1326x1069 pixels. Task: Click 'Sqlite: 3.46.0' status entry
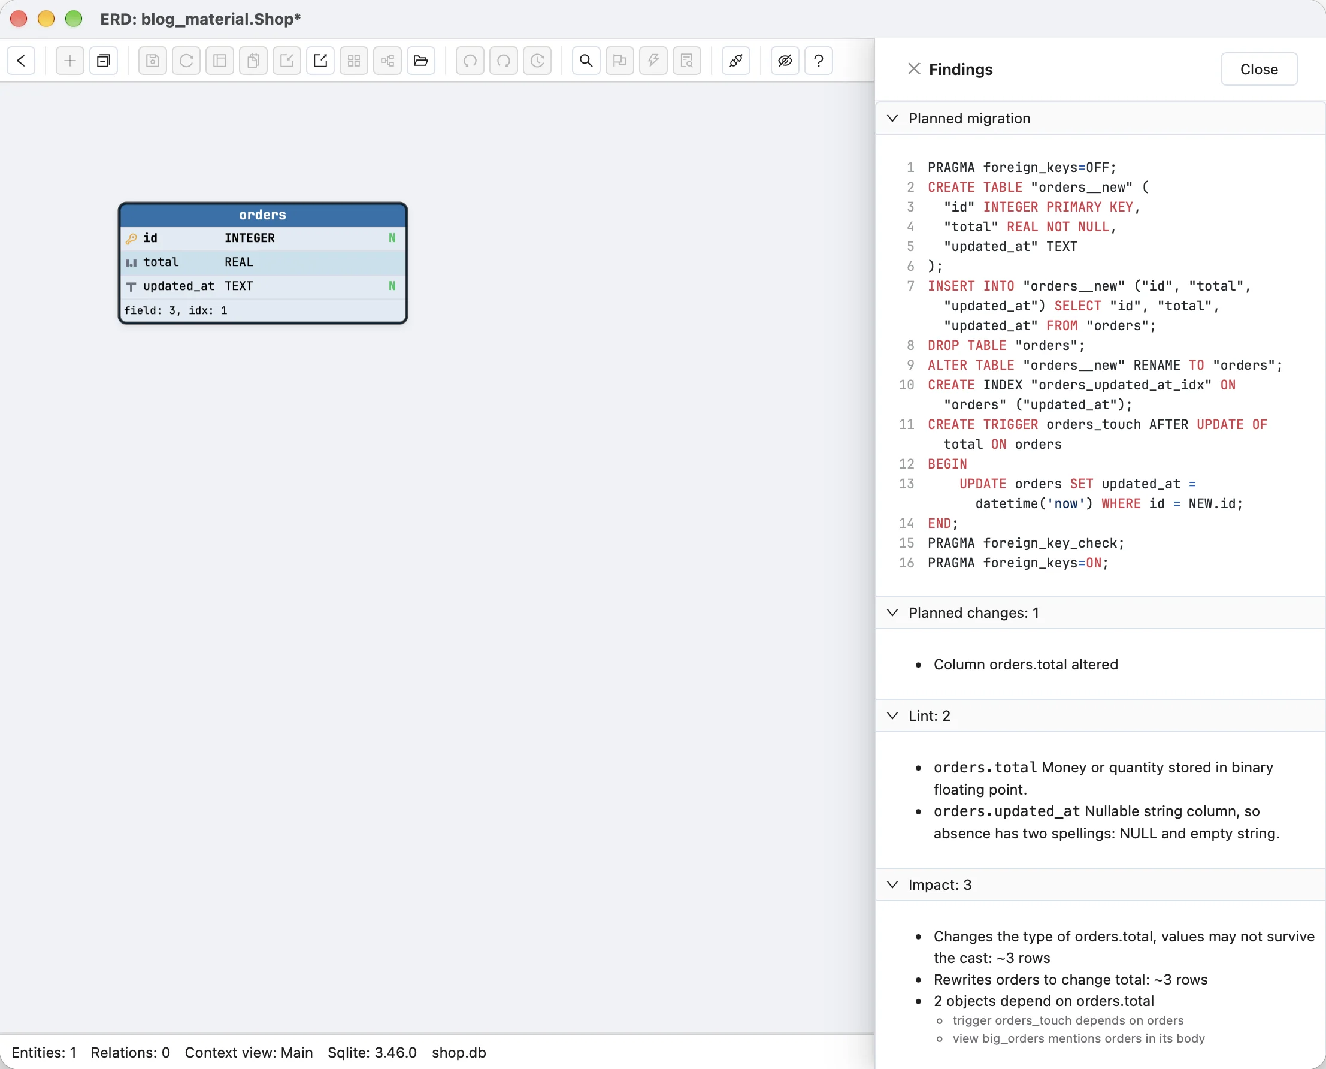(373, 1052)
